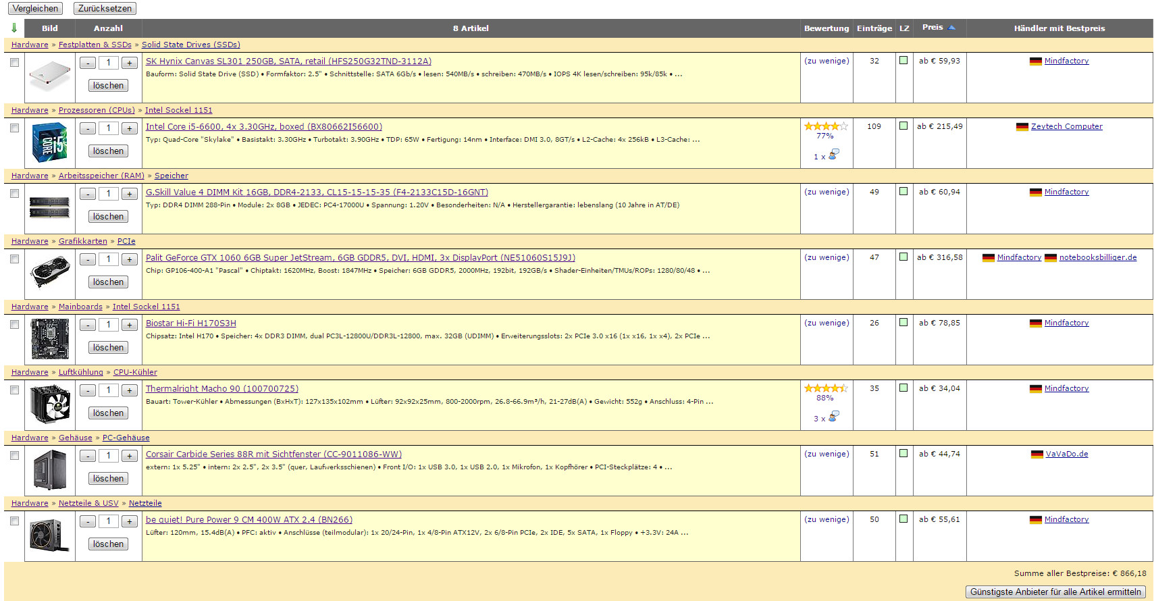Open Palit GeForce GTX 1060 product link
The width and height of the screenshot is (1154, 601).
tap(361, 258)
